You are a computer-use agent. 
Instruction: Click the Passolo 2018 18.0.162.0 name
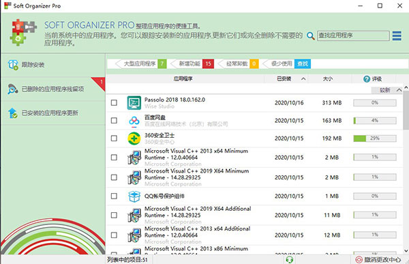[x=175, y=100]
